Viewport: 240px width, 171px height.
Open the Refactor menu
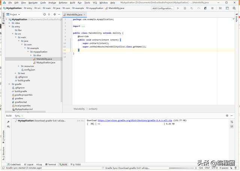tap(63, 3)
